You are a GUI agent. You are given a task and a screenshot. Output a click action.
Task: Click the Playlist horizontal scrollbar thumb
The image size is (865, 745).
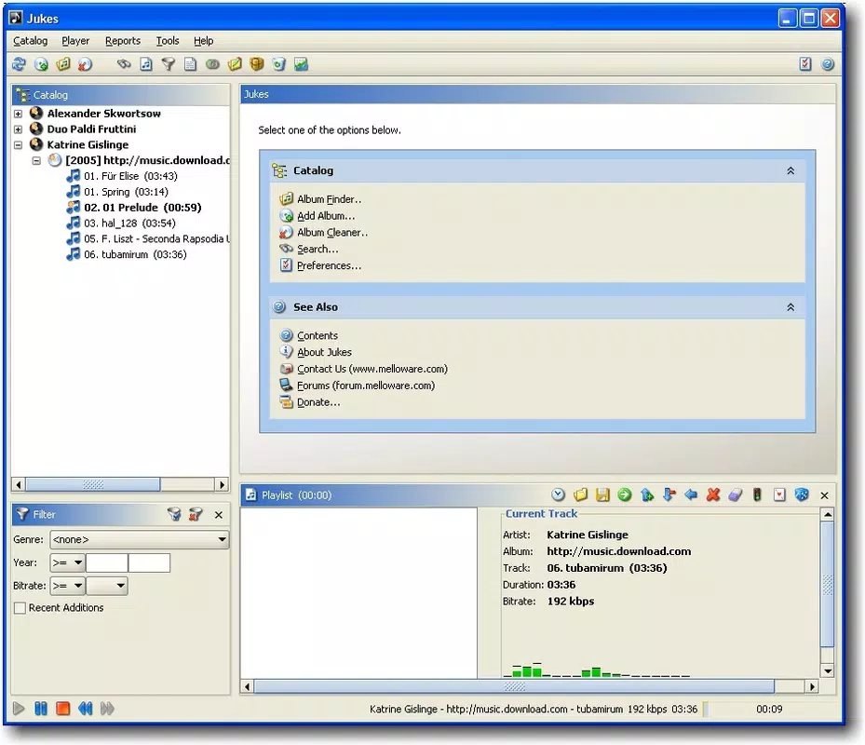(514, 686)
